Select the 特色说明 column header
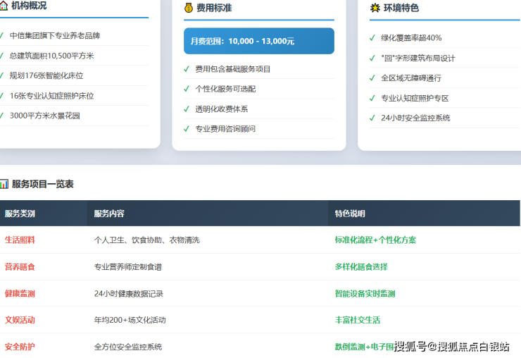This screenshot has width=521, height=358. (x=350, y=214)
